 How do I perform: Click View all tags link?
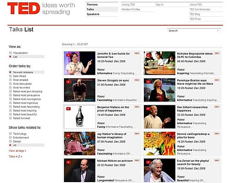click(17, 151)
